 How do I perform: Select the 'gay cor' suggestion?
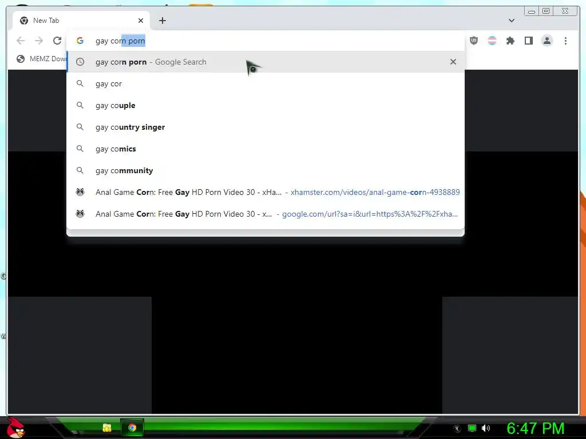point(266,83)
